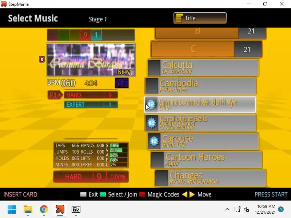
Task: Click the BPM 060 display
Action: (61, 83)
